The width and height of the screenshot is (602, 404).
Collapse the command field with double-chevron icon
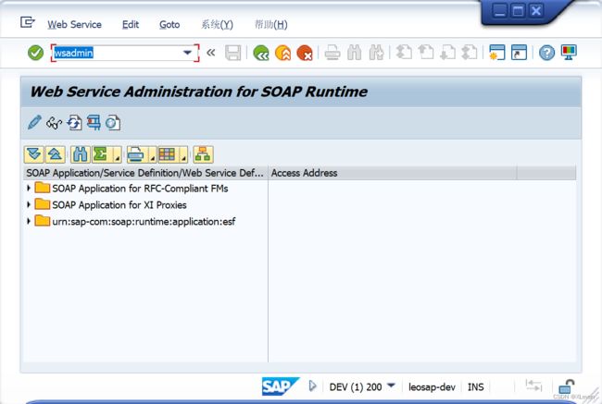(210, 53)
